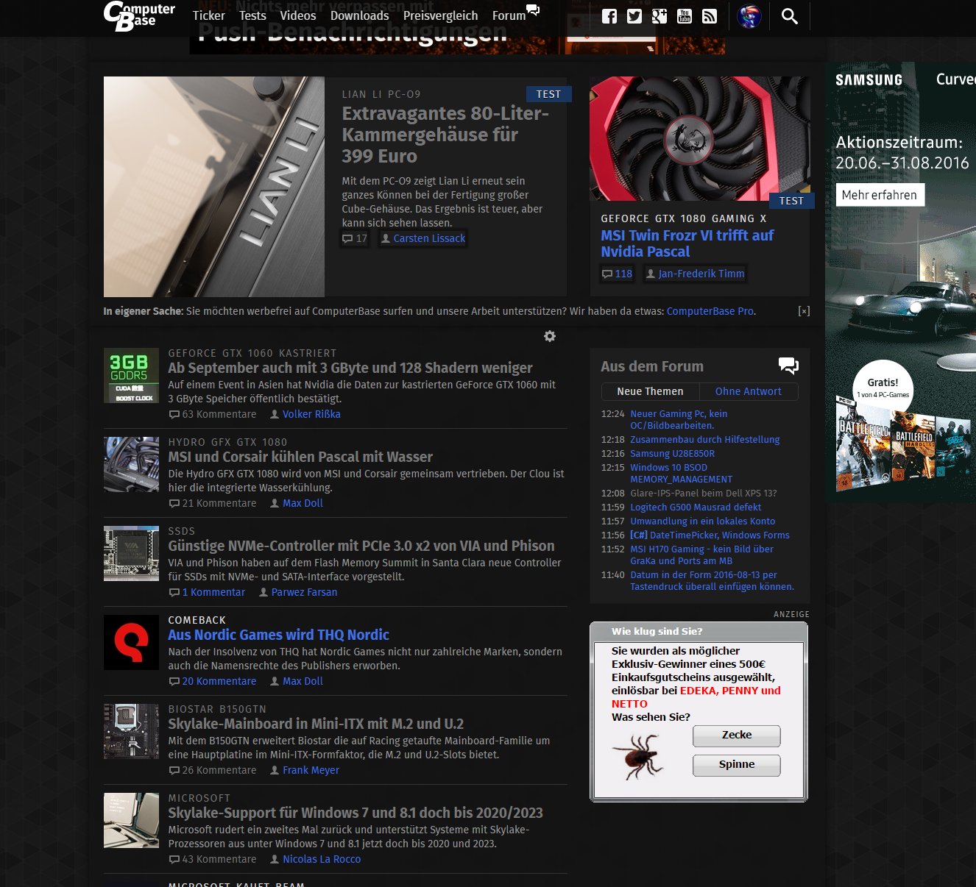Open MSI und Corsair Pascal article

click(300, 457)
